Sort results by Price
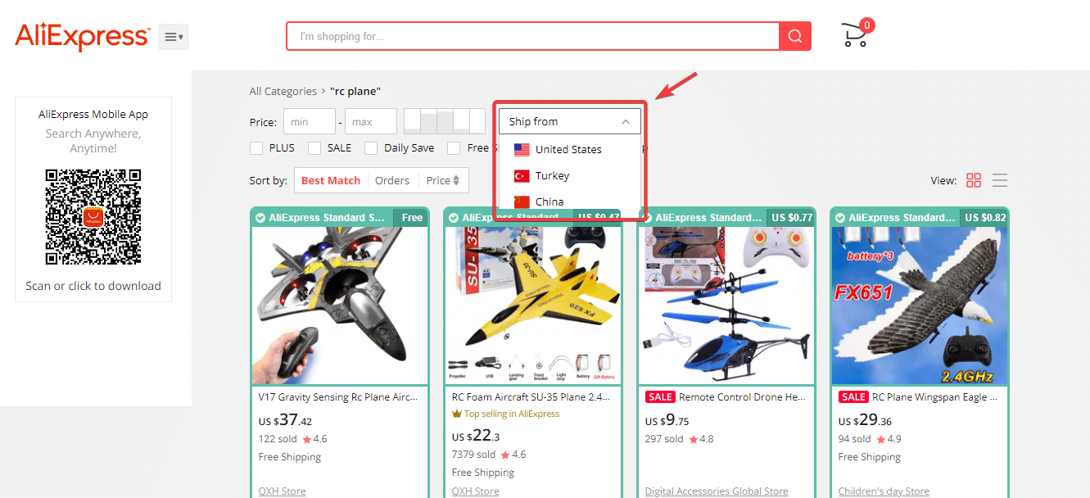The image size is (1090, 498). click(x=442, y=180)
